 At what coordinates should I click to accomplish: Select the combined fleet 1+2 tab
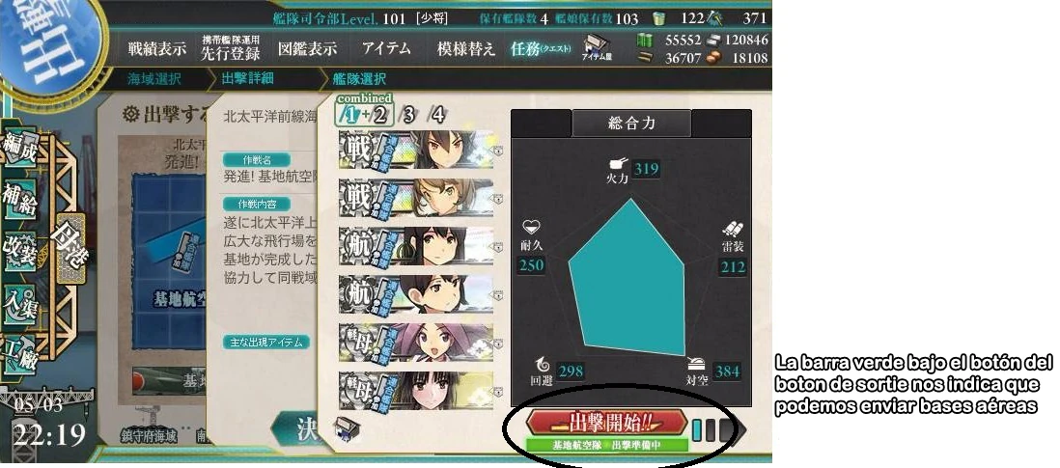pyautogui.click(x=364, y=114)
